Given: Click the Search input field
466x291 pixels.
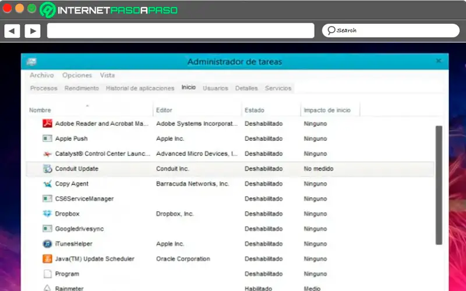Looking at the screenshot, I should [391, 31].
